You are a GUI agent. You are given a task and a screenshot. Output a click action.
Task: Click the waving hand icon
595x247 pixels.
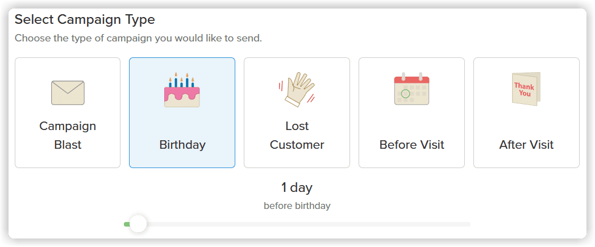[x=297, y=90]
